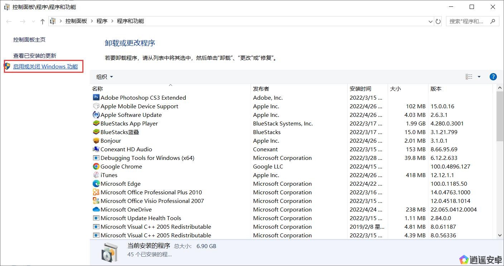The image size is (504, 266).
Task: Select the Google Chrome program icon
Action: 96,166
